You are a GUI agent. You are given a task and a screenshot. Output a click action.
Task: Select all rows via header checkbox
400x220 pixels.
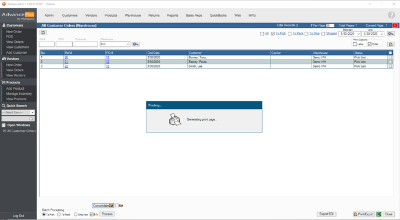point(390,53)
